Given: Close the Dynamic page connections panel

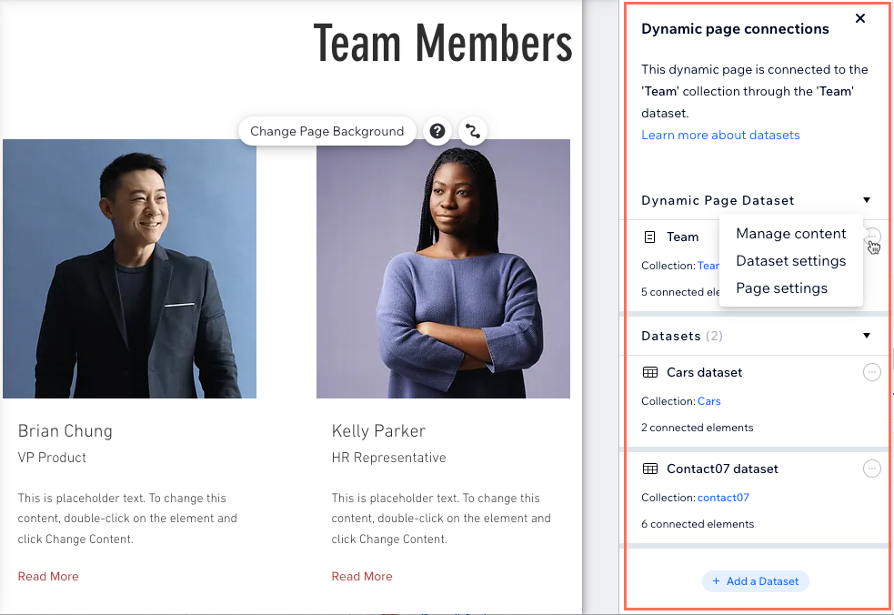Looking at the screenshot, I should click(x=860, y=18).
